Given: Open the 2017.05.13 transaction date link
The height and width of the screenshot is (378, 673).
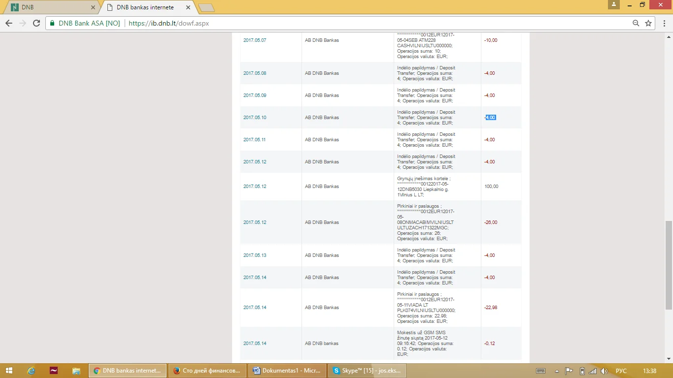Looking at the screenshot, I should pyautogui.click(x=255, y=255).
